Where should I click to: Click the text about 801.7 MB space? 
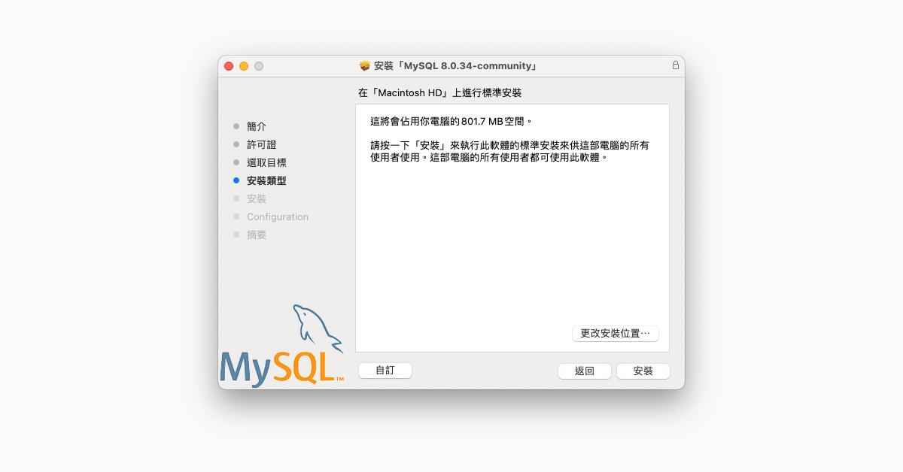[x=451, y=121]
